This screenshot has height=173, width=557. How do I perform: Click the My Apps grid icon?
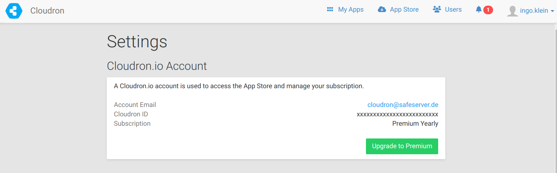pyautogui.click(x=330, y=10)
